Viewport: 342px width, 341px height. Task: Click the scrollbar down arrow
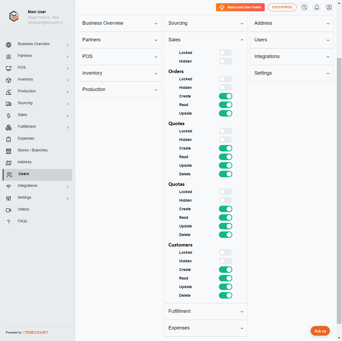click(339, 338)
